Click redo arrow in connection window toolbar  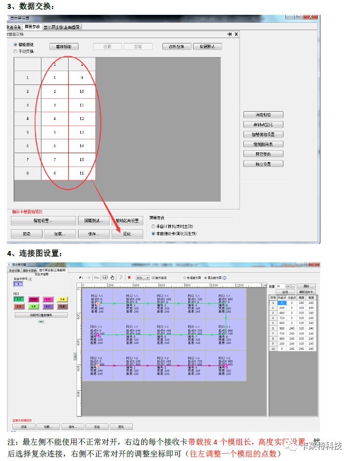tap(88, 277)
